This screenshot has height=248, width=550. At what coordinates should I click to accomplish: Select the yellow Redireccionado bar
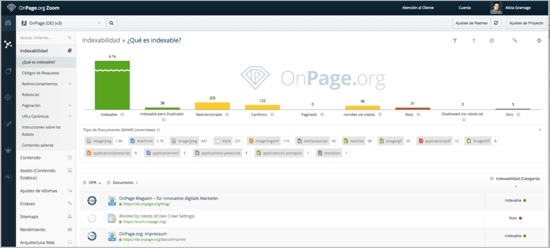click(x=212, y=106)
